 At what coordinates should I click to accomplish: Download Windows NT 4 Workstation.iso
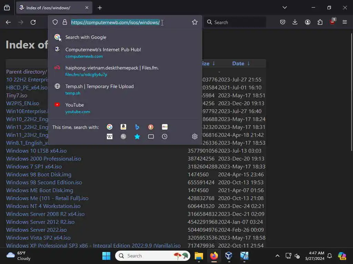pos(43,206)
